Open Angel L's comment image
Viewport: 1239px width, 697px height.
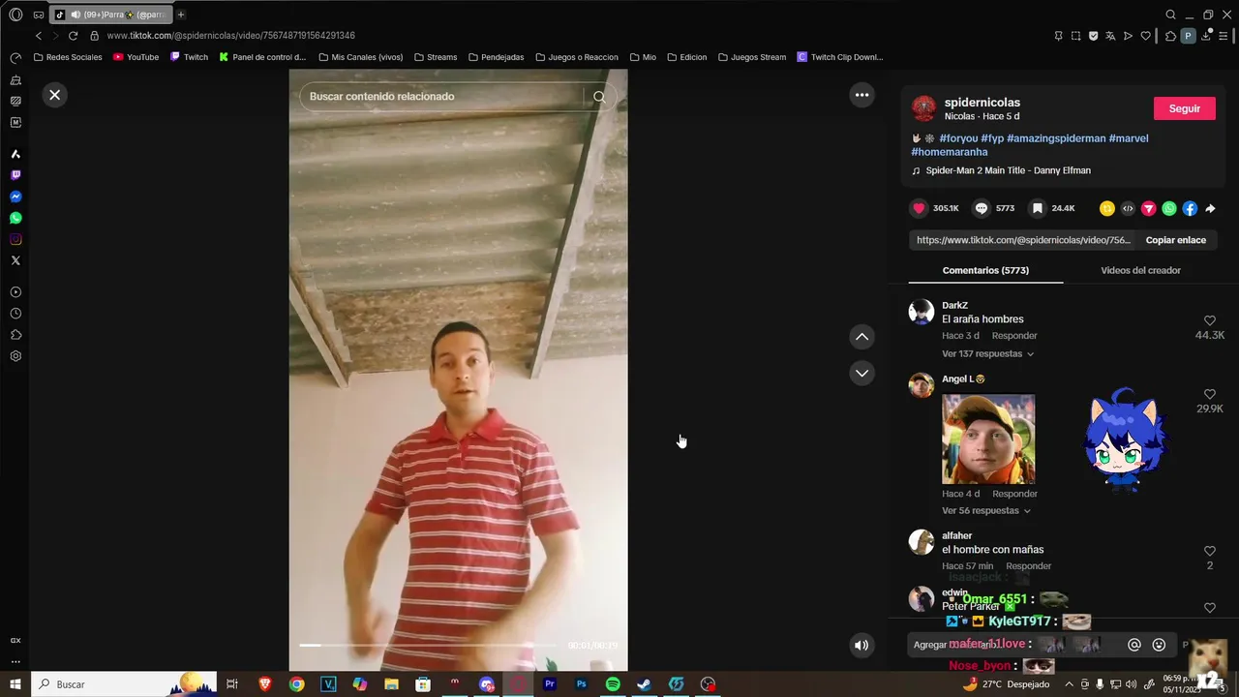(988, 439)
